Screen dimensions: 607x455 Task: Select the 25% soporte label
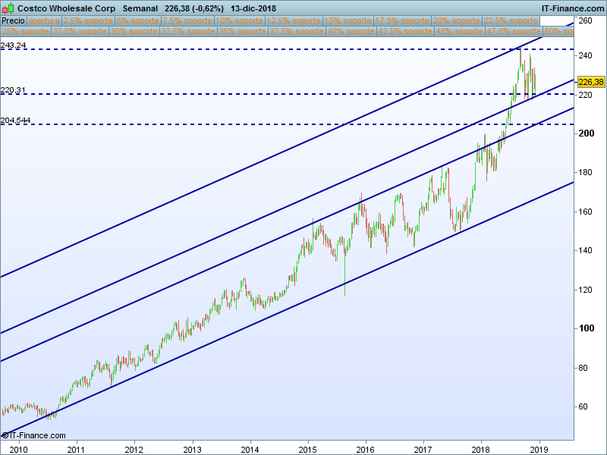(x=25, y=31)
